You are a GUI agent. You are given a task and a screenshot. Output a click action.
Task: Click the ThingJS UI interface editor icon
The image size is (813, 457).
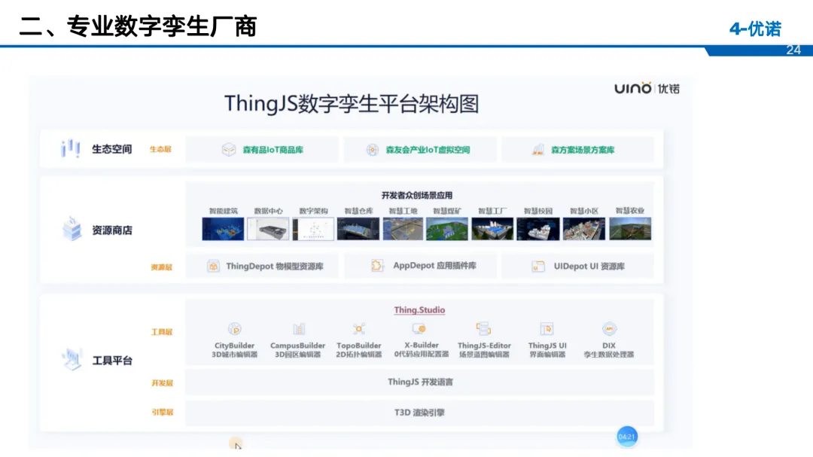click(x=547, y=329)
